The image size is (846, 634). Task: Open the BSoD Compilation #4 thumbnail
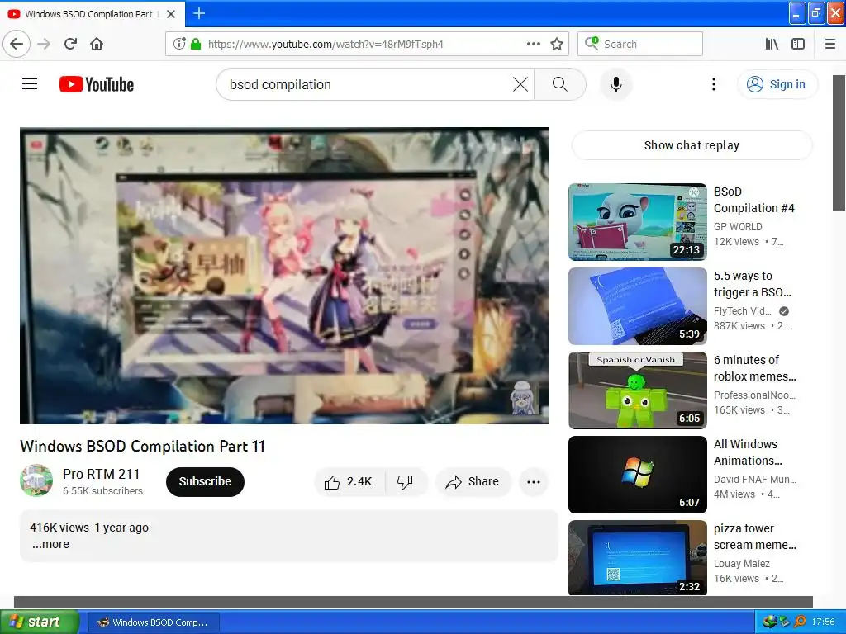click(637, 221)
